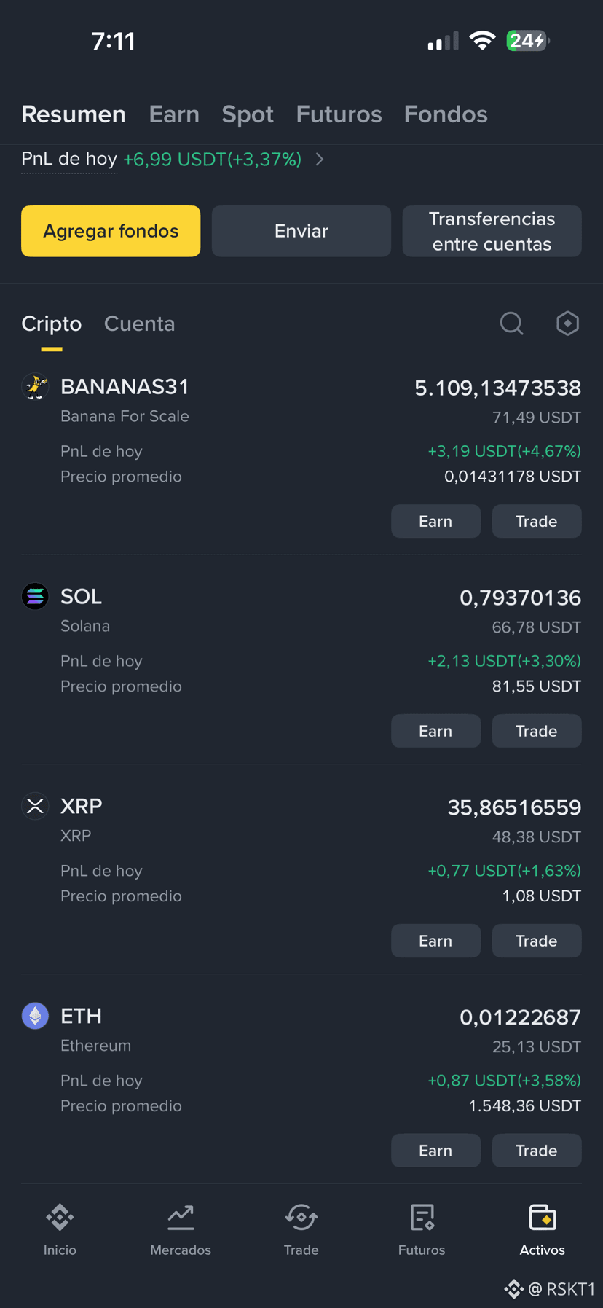
Task: Open the Fondos top tab
Action: (446, 114)
